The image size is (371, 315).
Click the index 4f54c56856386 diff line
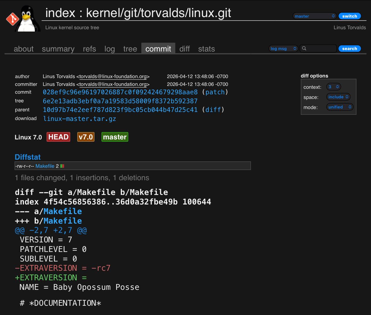pos(113,202)
